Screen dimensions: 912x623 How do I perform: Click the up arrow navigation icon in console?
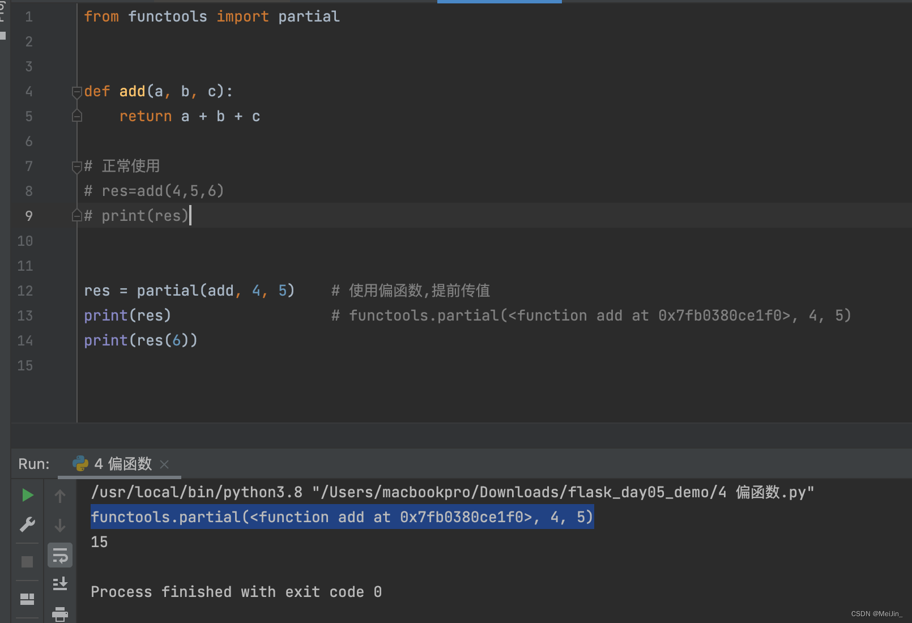pyautogui.click(x=59, y=496)
